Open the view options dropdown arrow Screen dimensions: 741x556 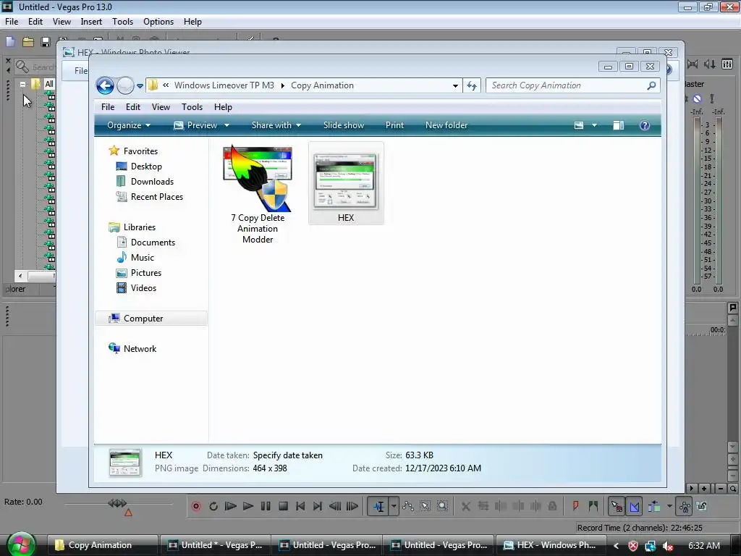(594, 125)
